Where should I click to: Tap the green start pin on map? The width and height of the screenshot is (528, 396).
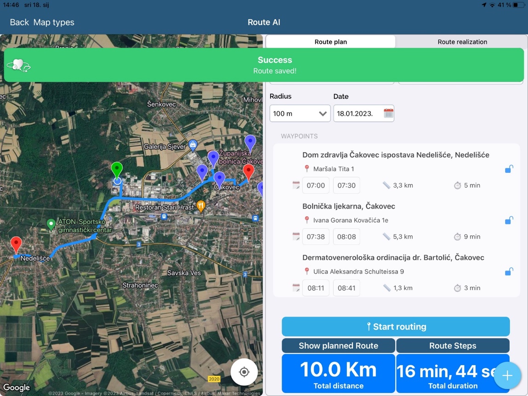pos(117,170)
